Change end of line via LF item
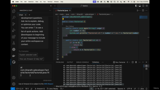This screenshot has width=160, height=90. pyautogui.click(x=135, y=89)
